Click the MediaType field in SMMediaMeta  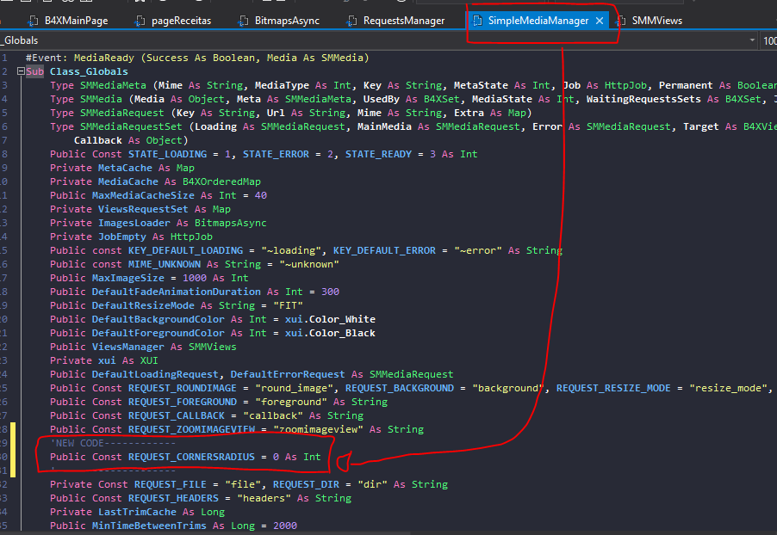282,86
